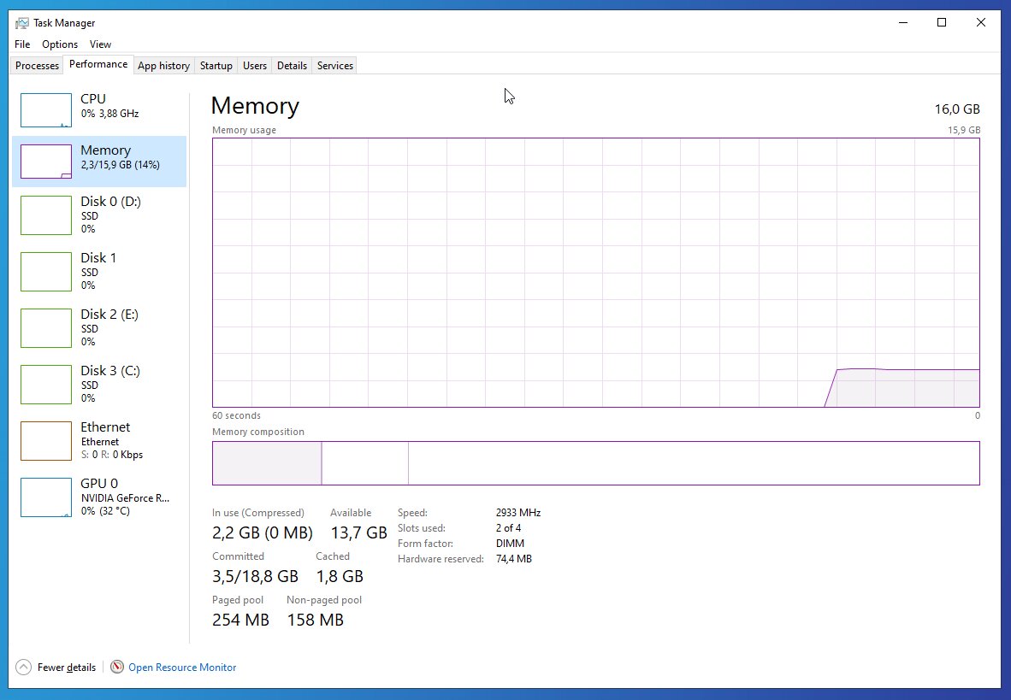1011x700 pixels.
Task: Click the 2,2 GB (0 MB) in-use value
Action: 262,532
